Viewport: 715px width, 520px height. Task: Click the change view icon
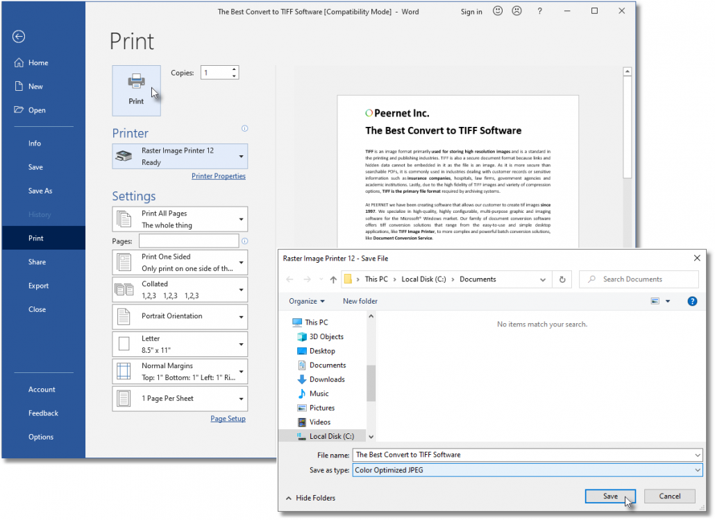tap(655, 301)
